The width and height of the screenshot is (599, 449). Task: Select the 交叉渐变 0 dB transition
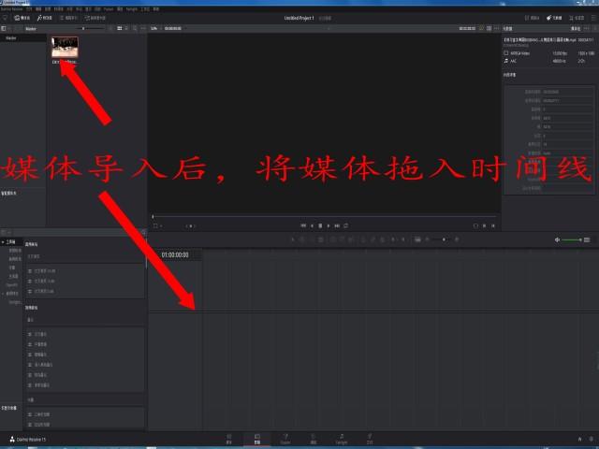(41, 291)
